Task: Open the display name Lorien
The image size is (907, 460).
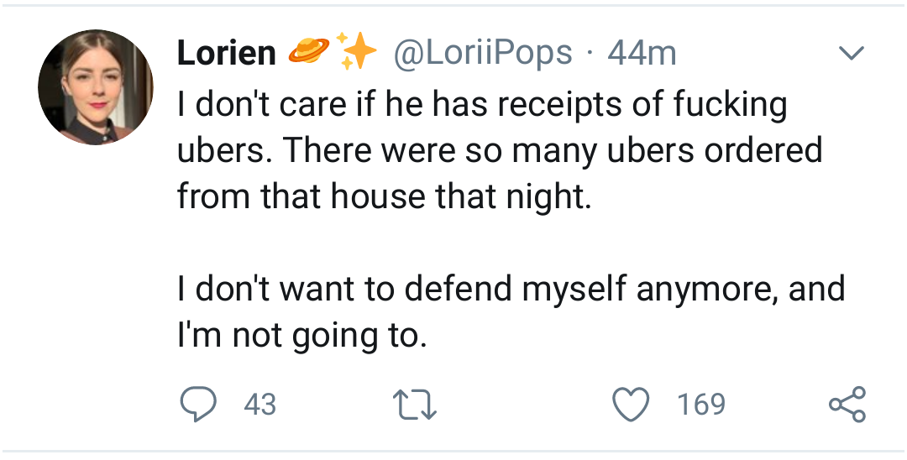Action: pos(227,53)
